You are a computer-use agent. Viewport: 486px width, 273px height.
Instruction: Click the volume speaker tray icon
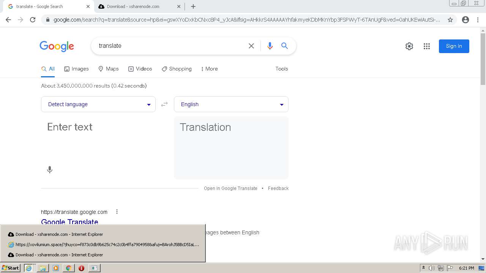point(432,268)
